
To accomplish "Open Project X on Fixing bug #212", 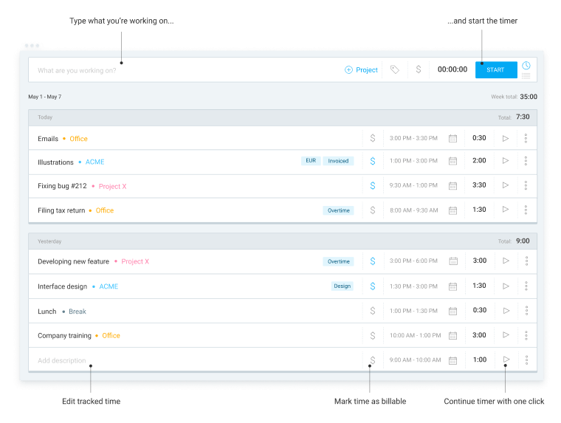I will point(112,187).
